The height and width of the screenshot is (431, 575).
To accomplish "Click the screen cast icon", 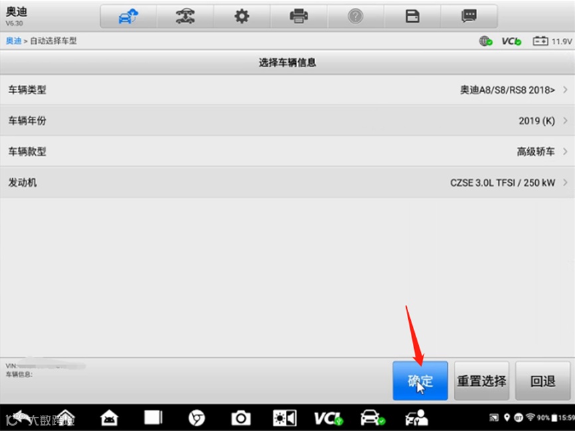I will tap(494, 418).
